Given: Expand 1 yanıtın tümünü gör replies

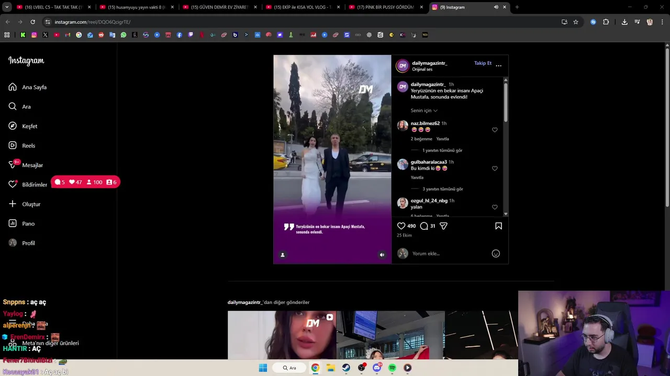Looking at the screenshot, I should click(x=442, y=150).
